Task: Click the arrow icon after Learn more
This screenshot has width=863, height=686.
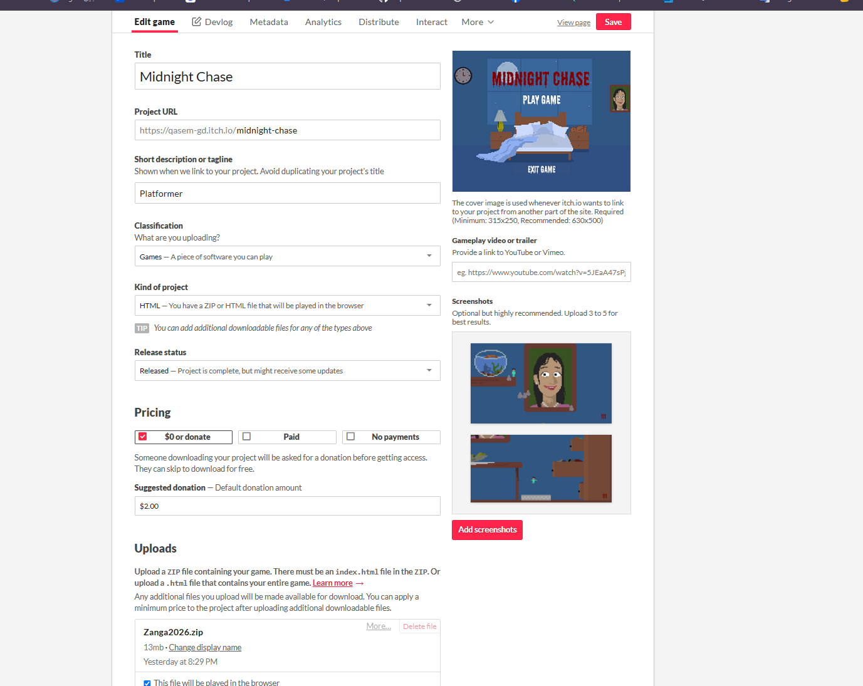Action: (x=360, y=583)
